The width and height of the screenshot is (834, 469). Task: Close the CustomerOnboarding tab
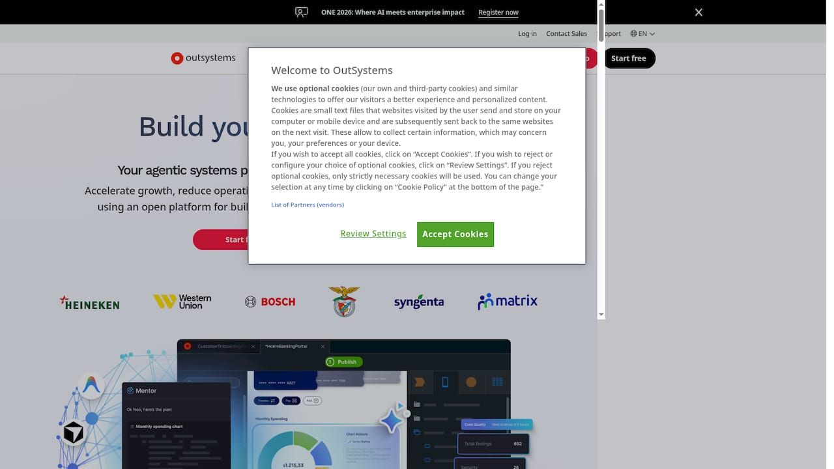[x=253, y=346]
